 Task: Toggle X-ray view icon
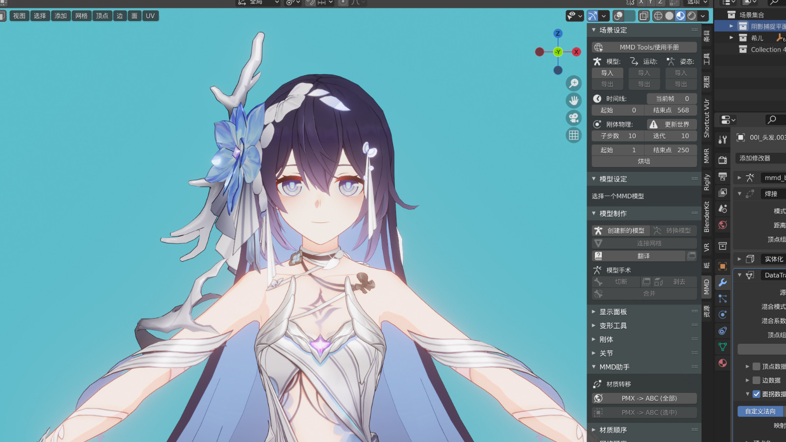pyautogui.click(x=644, y=16)
